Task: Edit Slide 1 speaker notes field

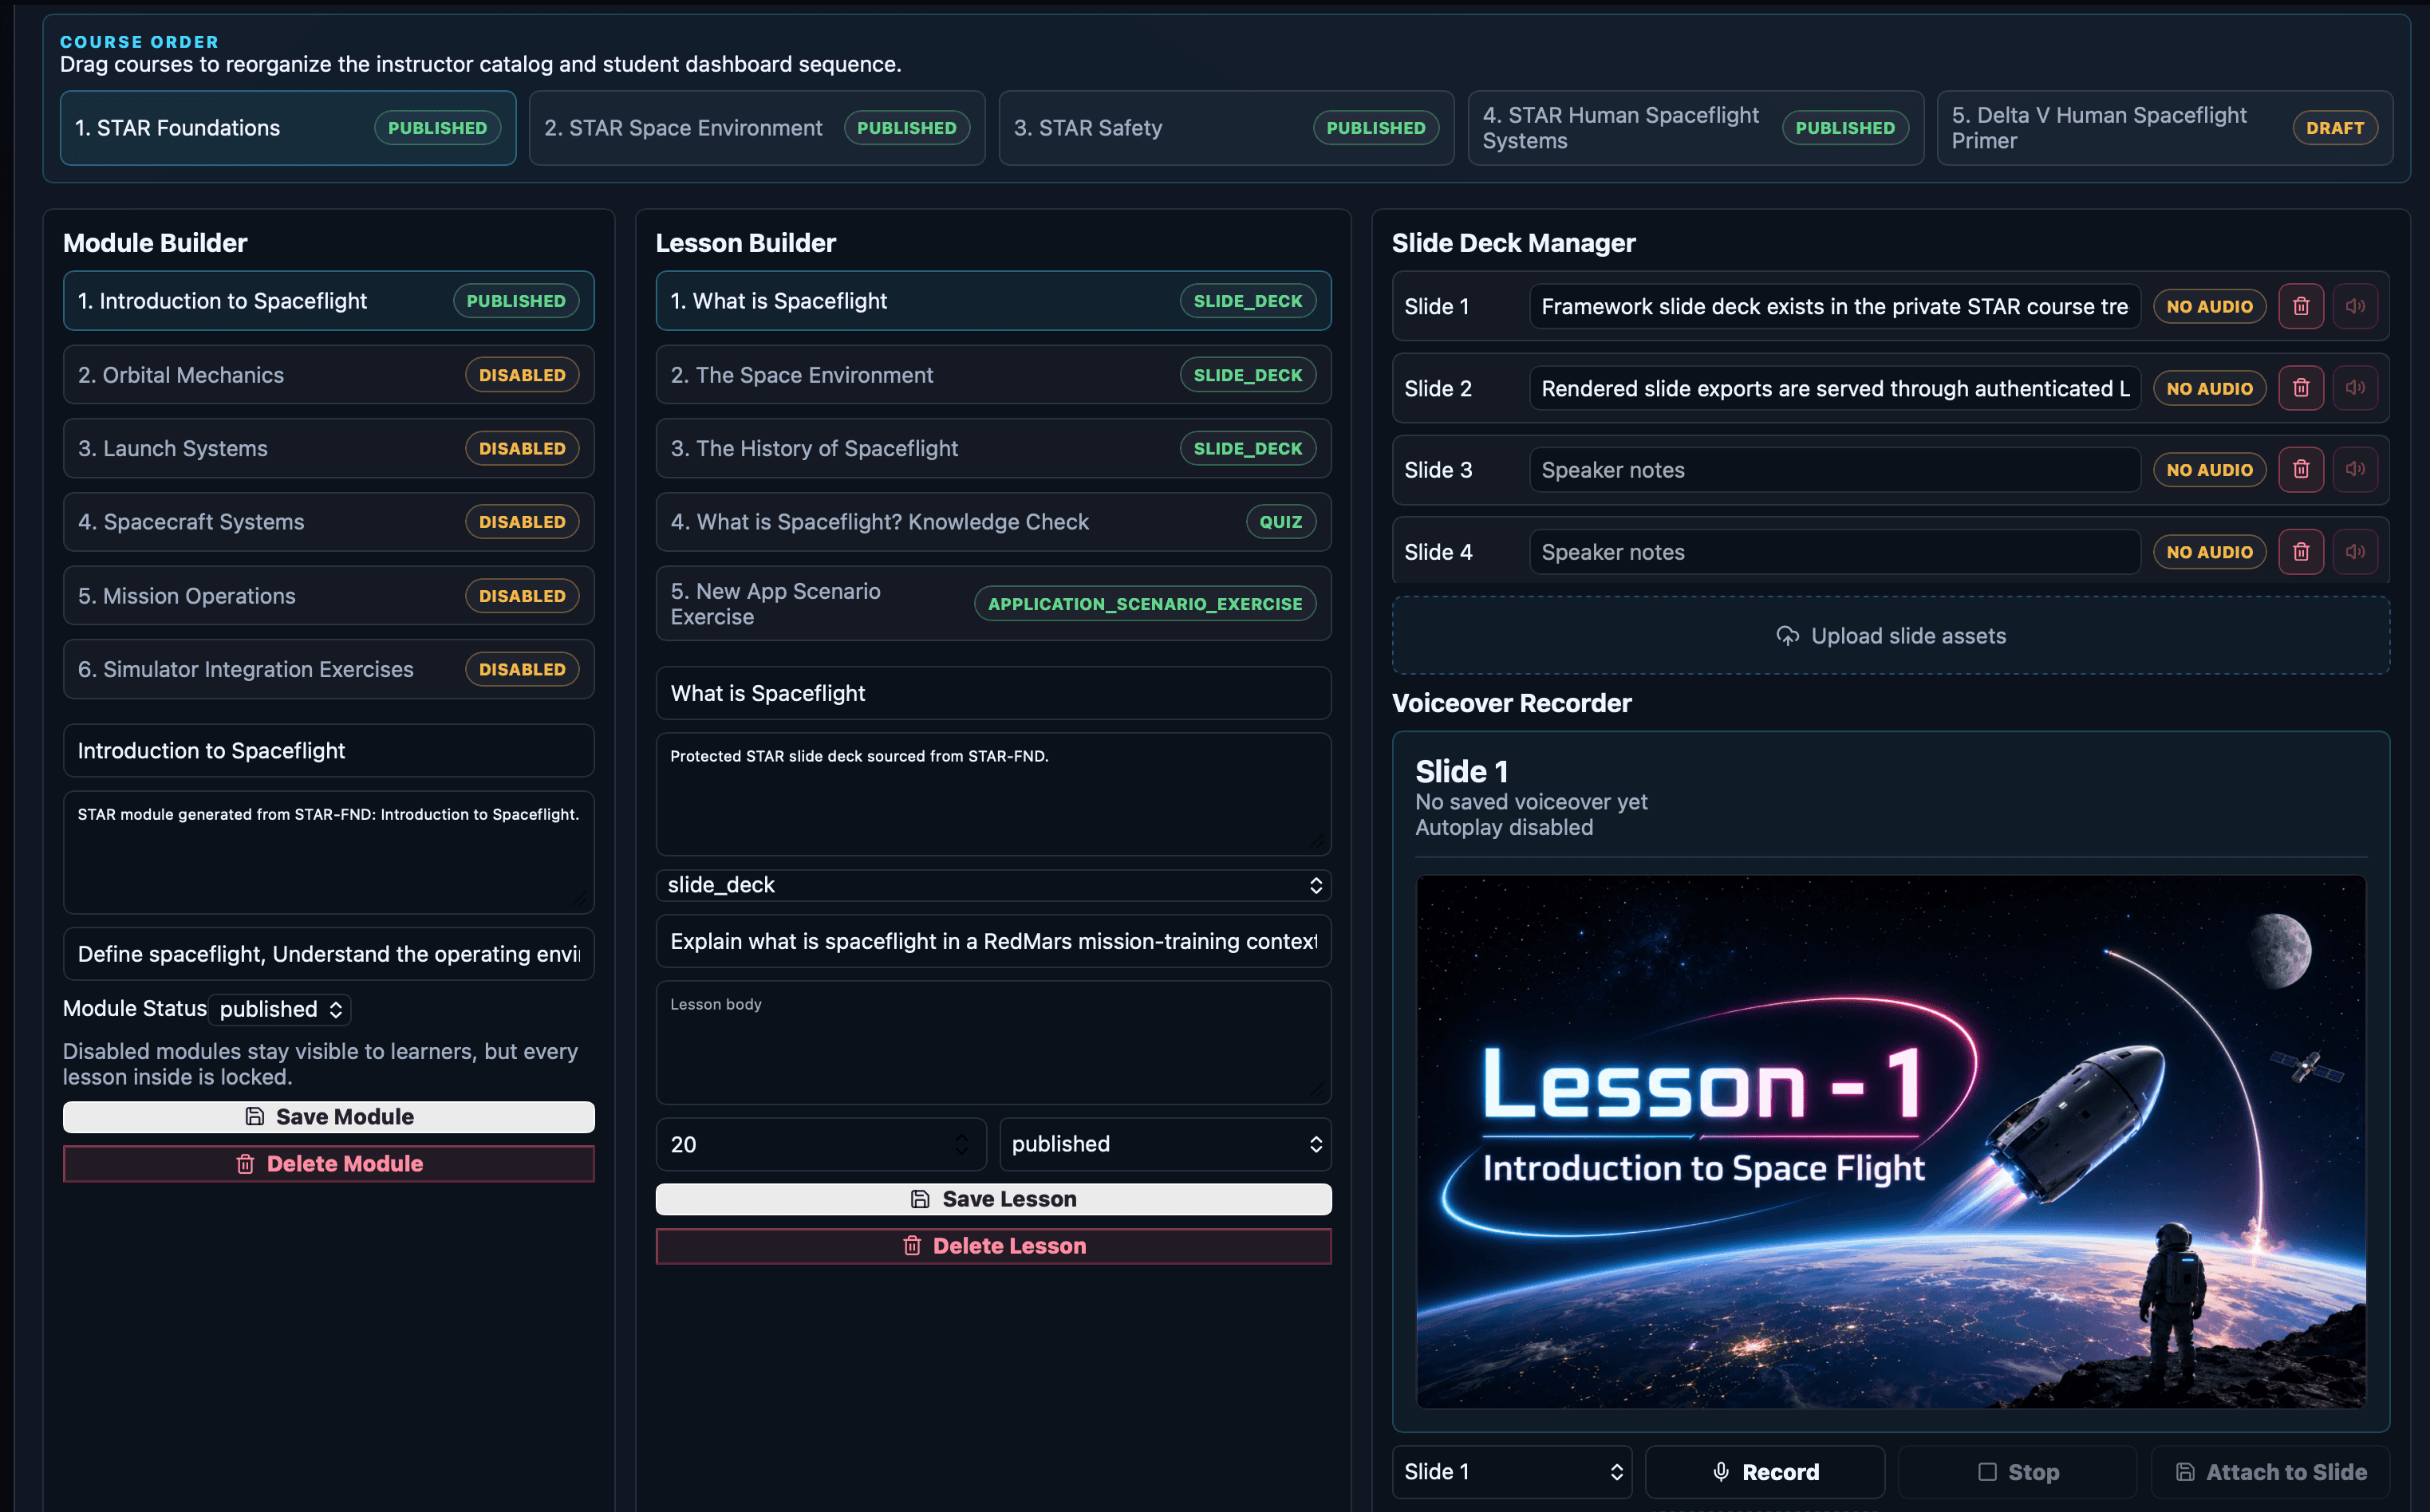Action: [x=1835, y=306]
